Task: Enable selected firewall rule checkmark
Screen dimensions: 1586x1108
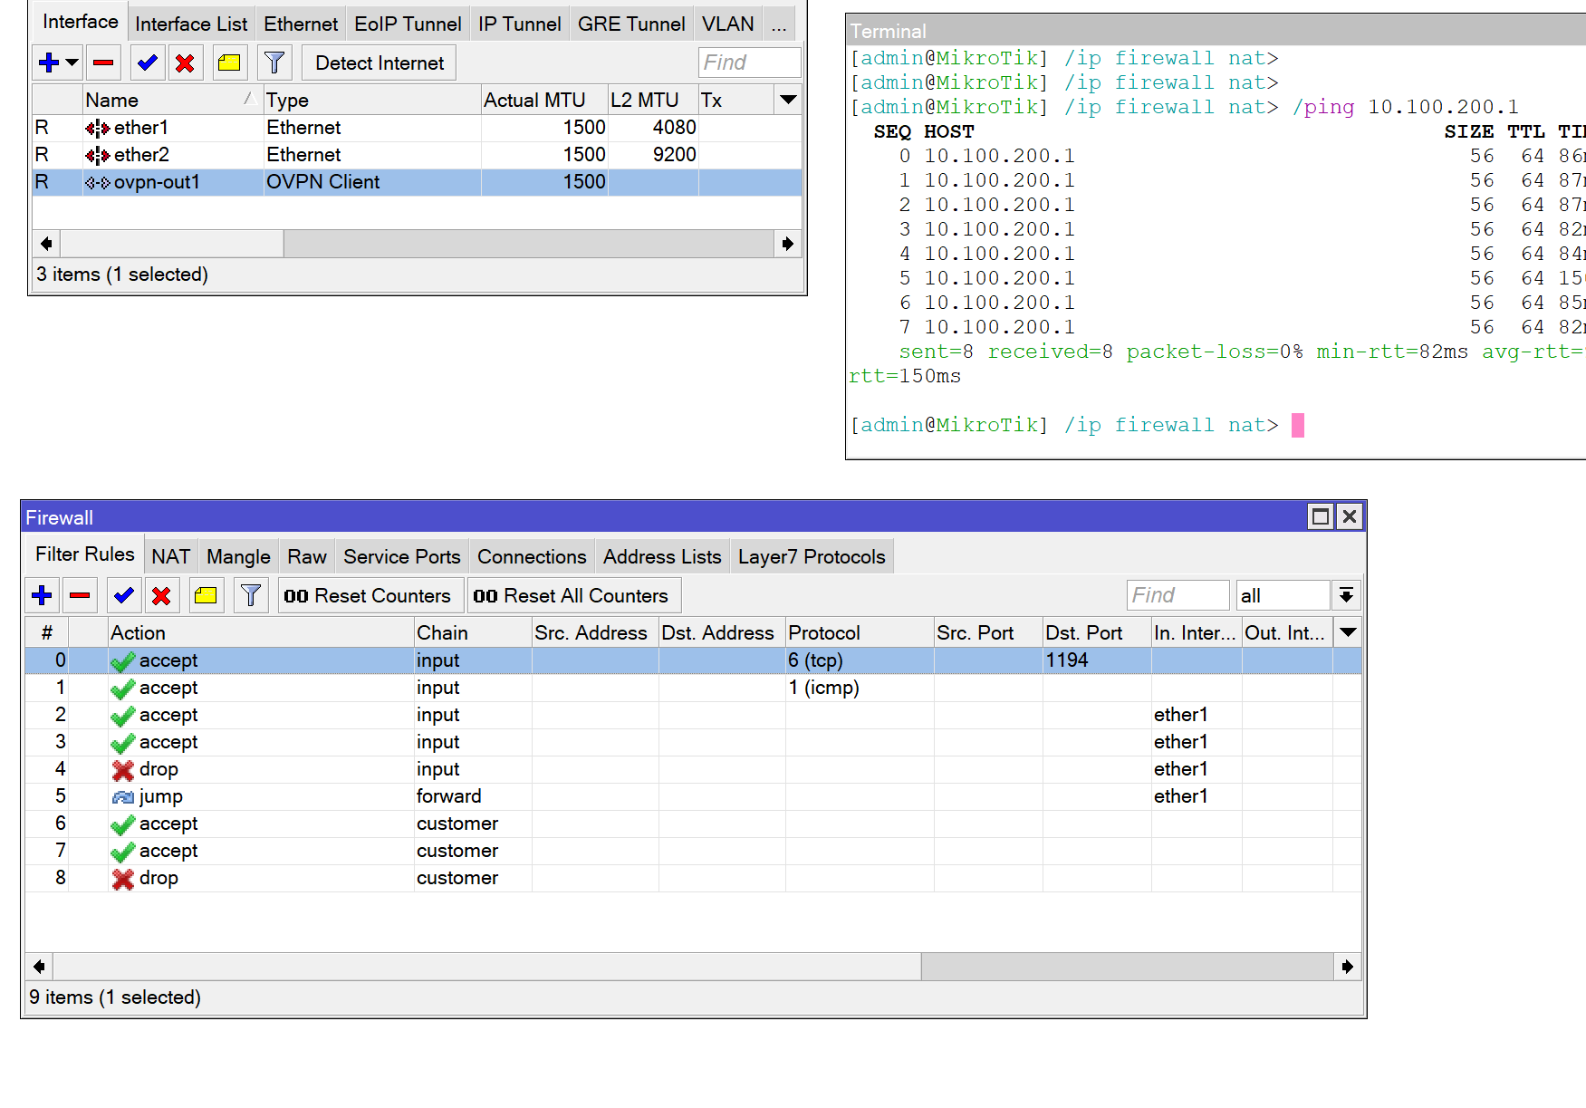Action: click(123, 595)
